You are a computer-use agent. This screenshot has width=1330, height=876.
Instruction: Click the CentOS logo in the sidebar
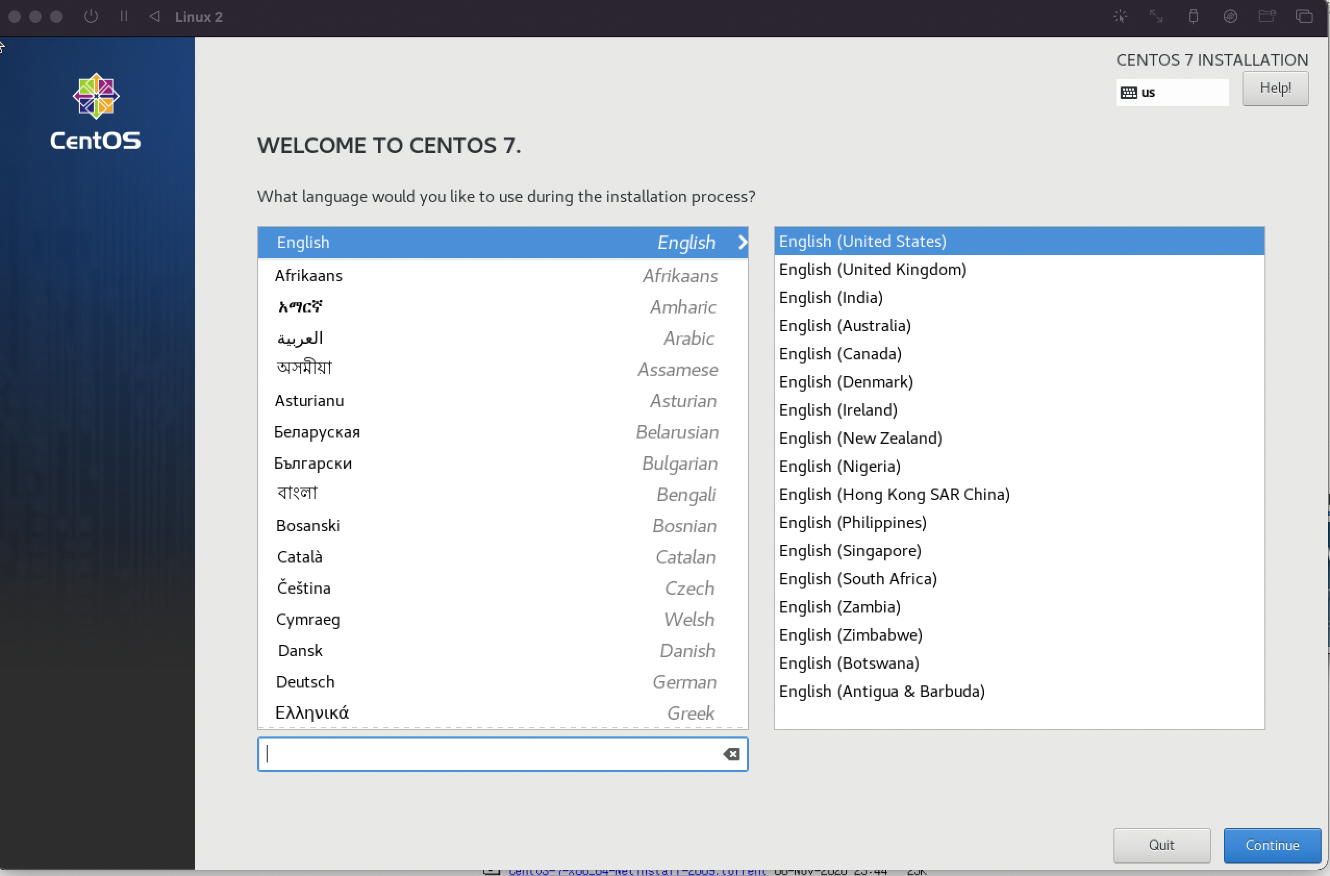[x=96, y=111]
